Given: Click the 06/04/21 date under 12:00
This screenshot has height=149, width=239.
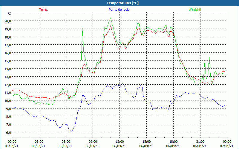Looking at the screenshot, I should (x=119, y=146).
